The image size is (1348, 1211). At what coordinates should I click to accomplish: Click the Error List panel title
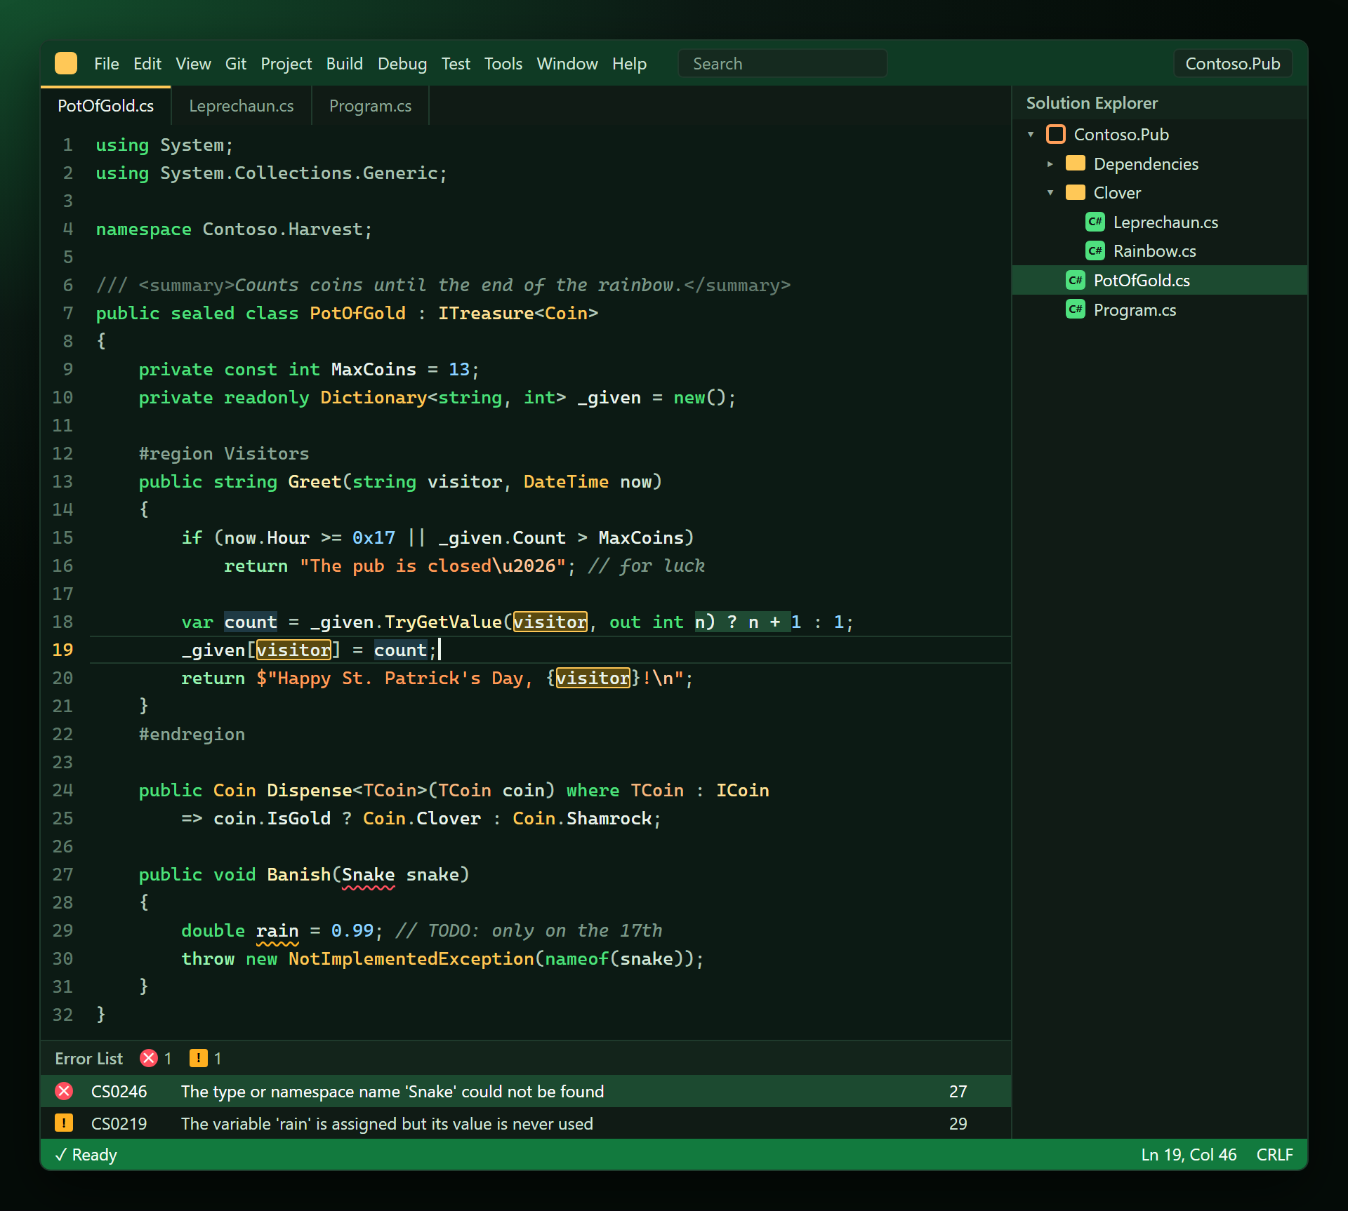(x=88, y=1058)
